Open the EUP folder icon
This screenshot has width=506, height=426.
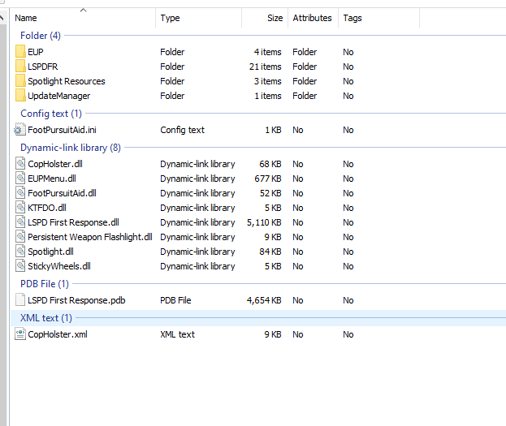[x=20, y=52]
